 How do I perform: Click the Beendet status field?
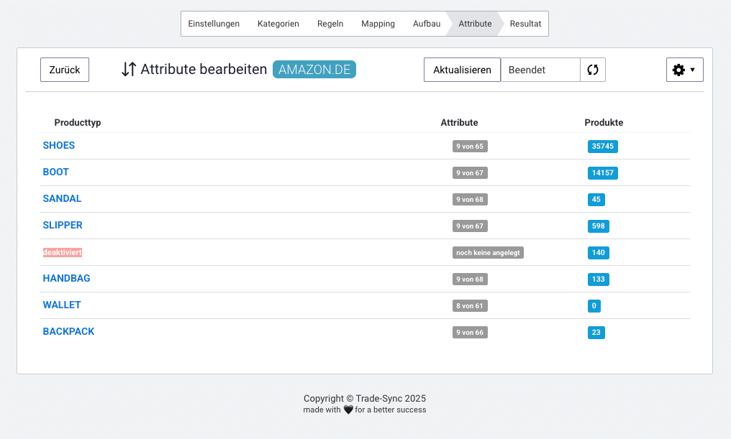540,70
